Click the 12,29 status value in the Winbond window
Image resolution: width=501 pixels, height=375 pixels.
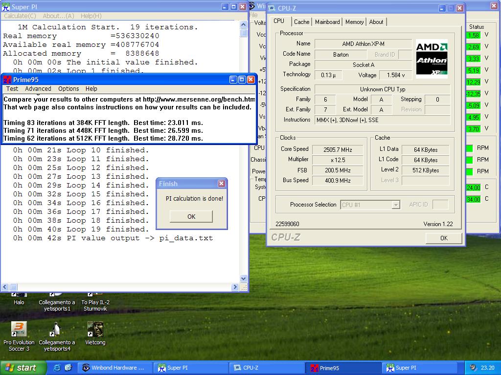click(473, 82)
